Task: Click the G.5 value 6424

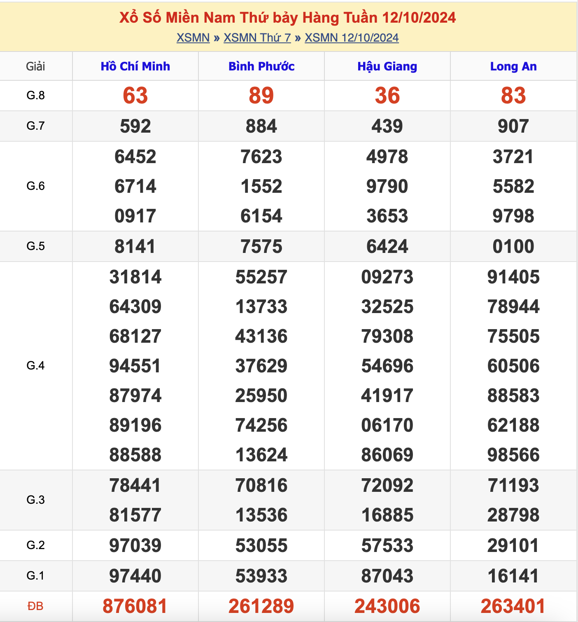Action: point(387,246)
